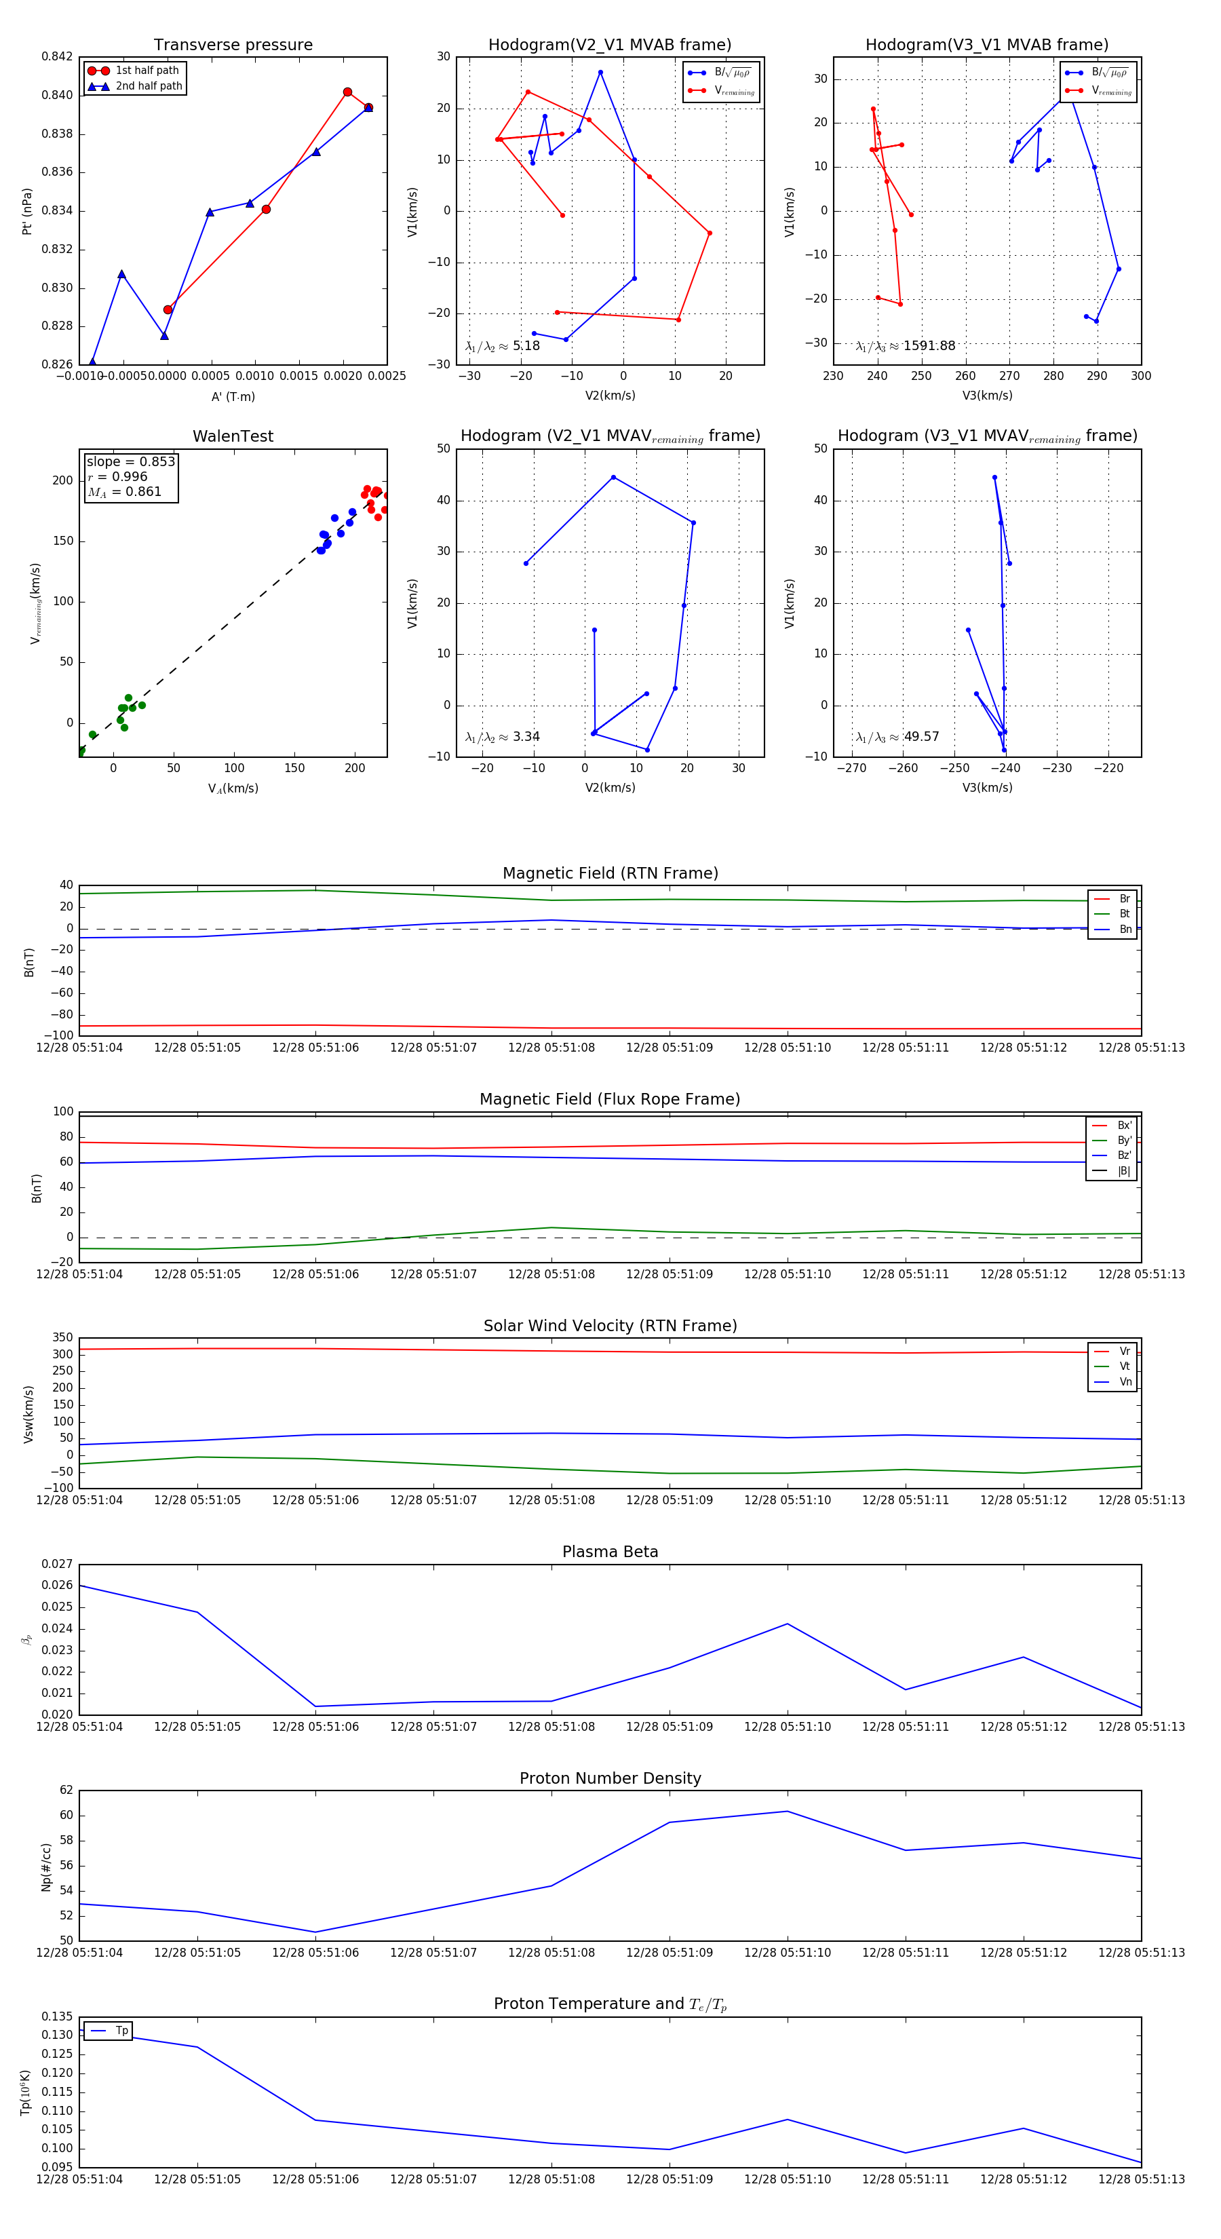Click the 'Hodogram(V2_V1 MVAB frame)' title
This screenshot has width=1221, height=2239.
[610, 45]
